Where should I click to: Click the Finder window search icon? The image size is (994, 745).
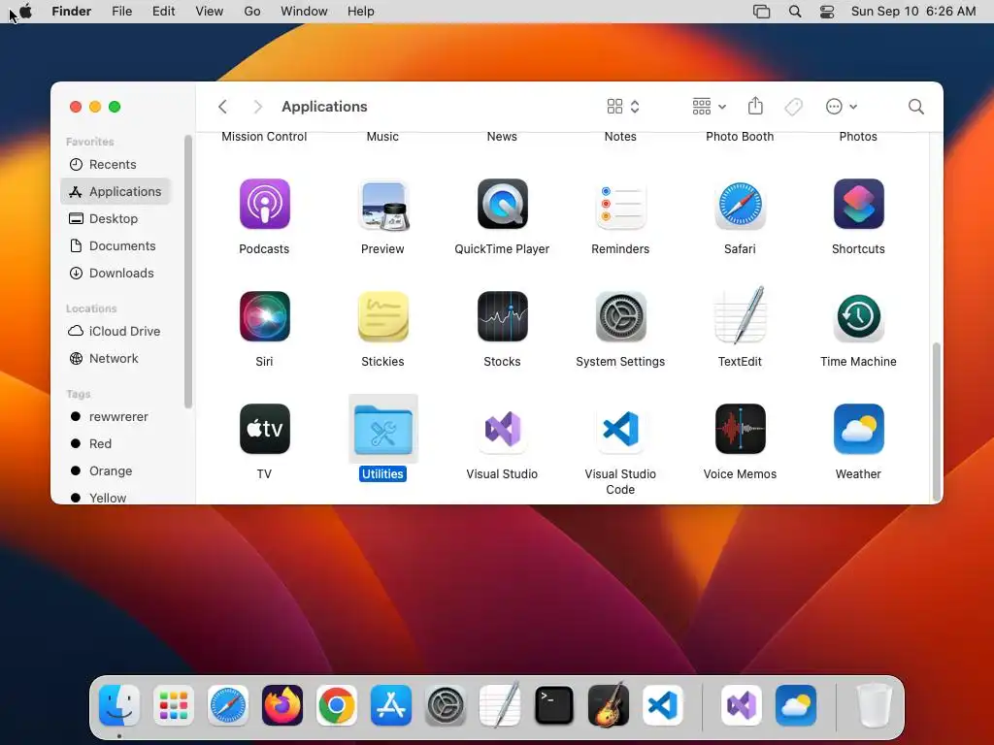pyautogui.click(x=916, y=107)
